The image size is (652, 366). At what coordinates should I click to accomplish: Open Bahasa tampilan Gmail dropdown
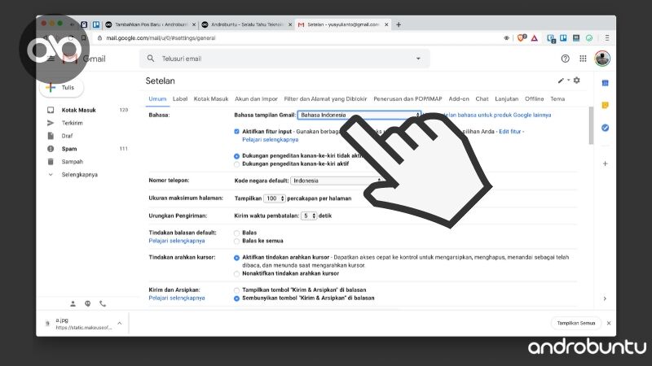pos(359,115)
